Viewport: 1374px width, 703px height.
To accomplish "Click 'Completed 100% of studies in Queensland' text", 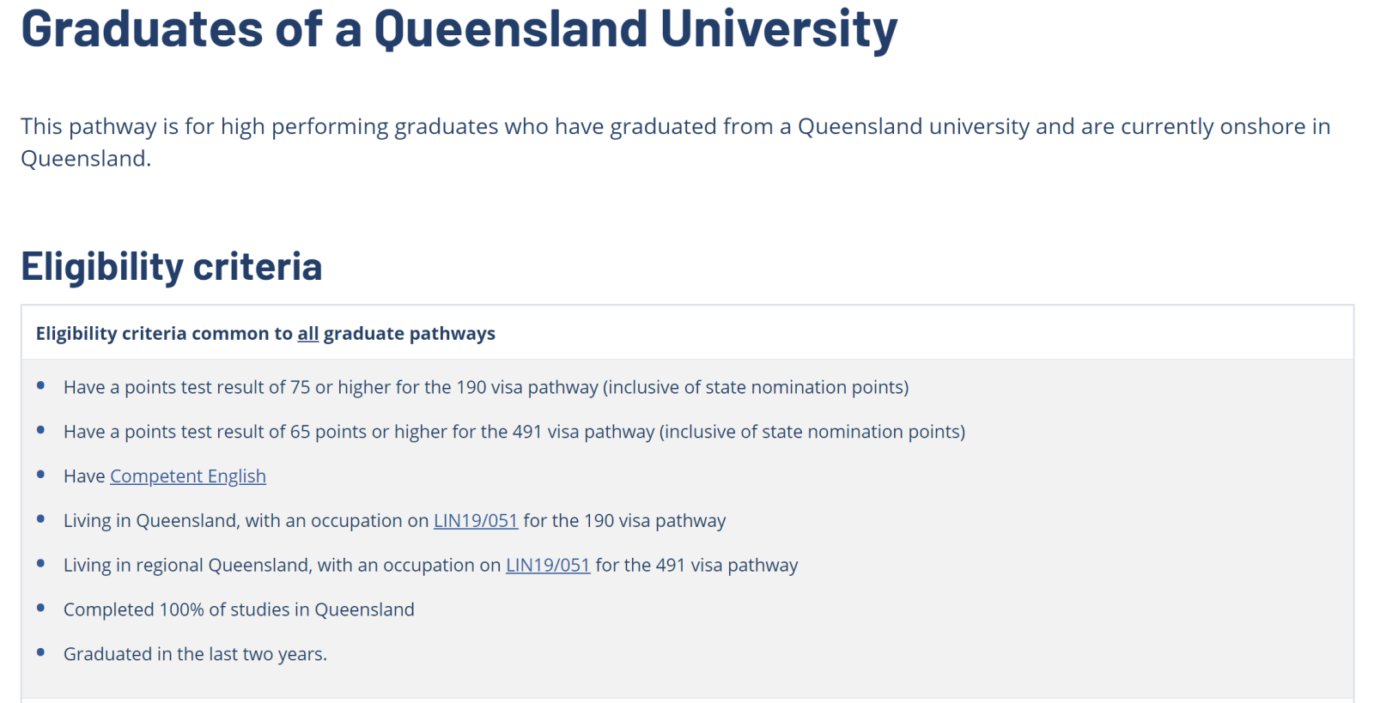I will tap(239, 610).
